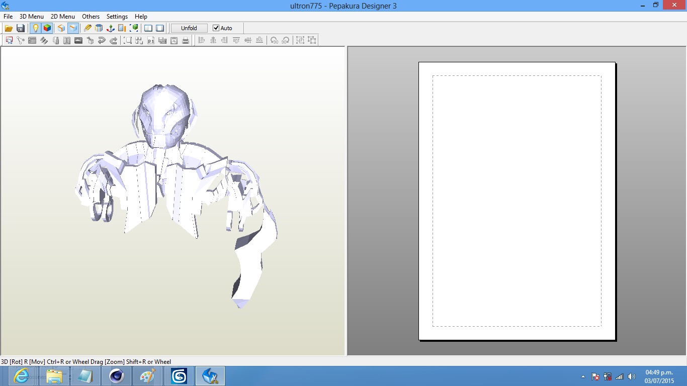Switch to split two-pane window layout

148,28
